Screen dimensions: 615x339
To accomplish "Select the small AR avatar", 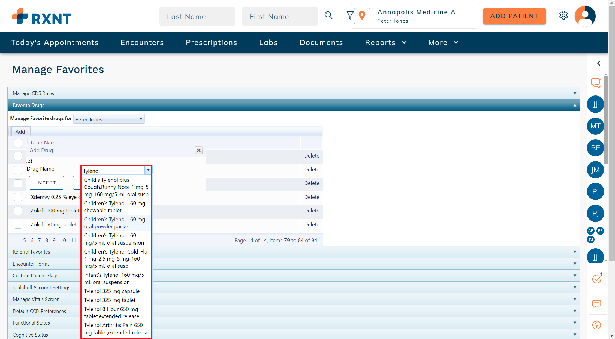I will [x=591, y=231].
